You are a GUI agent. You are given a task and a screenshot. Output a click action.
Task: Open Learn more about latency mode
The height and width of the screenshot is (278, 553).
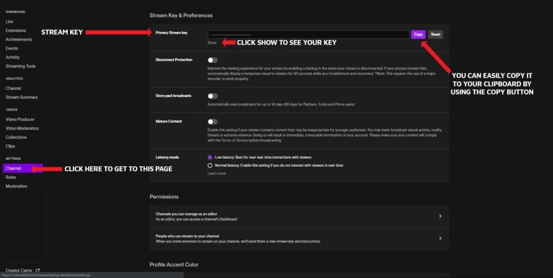pyautogui.click(x=217, y=173)
